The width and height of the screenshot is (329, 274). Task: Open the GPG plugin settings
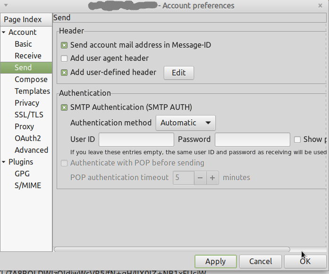coord(22,174)
